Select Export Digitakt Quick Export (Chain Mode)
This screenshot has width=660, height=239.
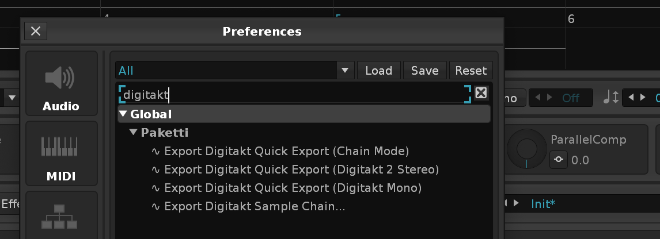coord(286,152)
